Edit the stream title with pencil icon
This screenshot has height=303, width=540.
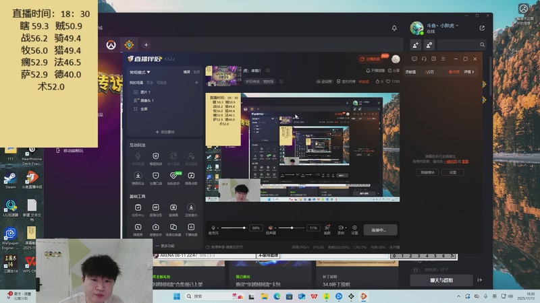click(268, 71)
